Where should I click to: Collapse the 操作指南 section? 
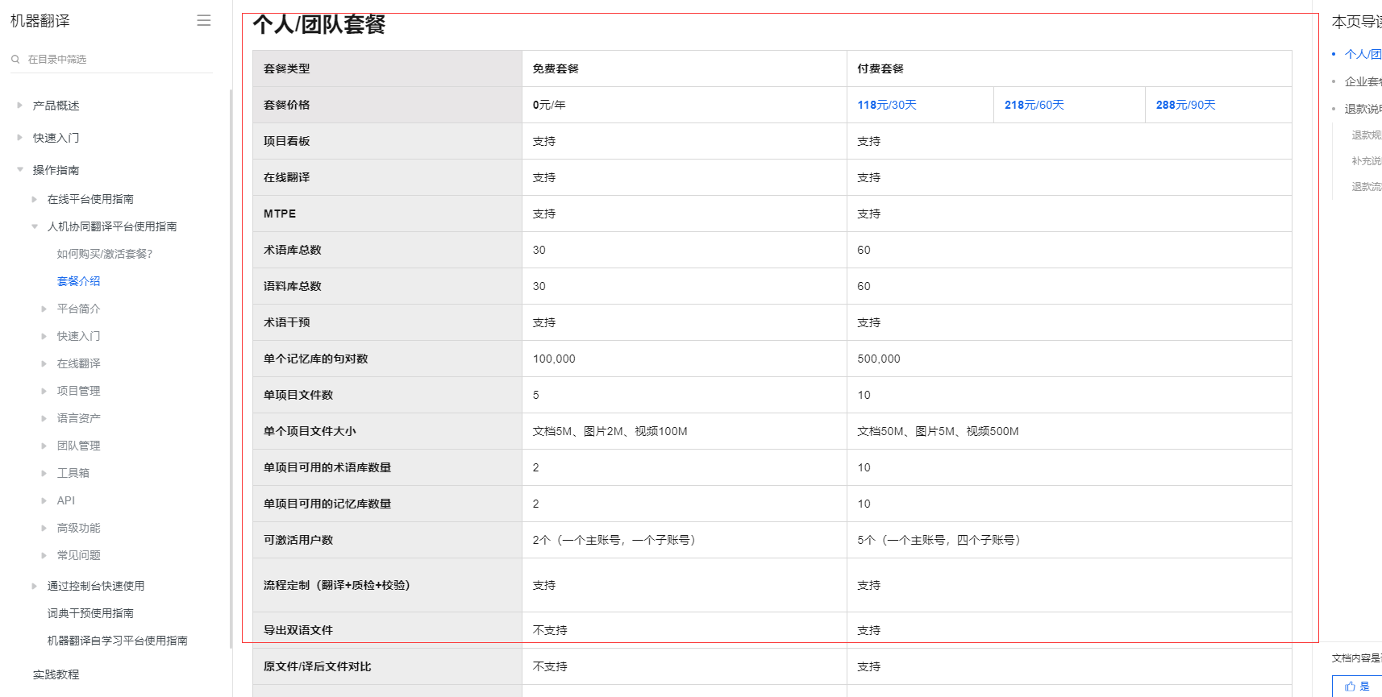20,170
